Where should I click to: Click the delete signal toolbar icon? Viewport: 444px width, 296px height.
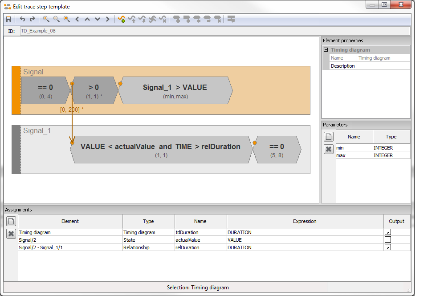point(163,19)
